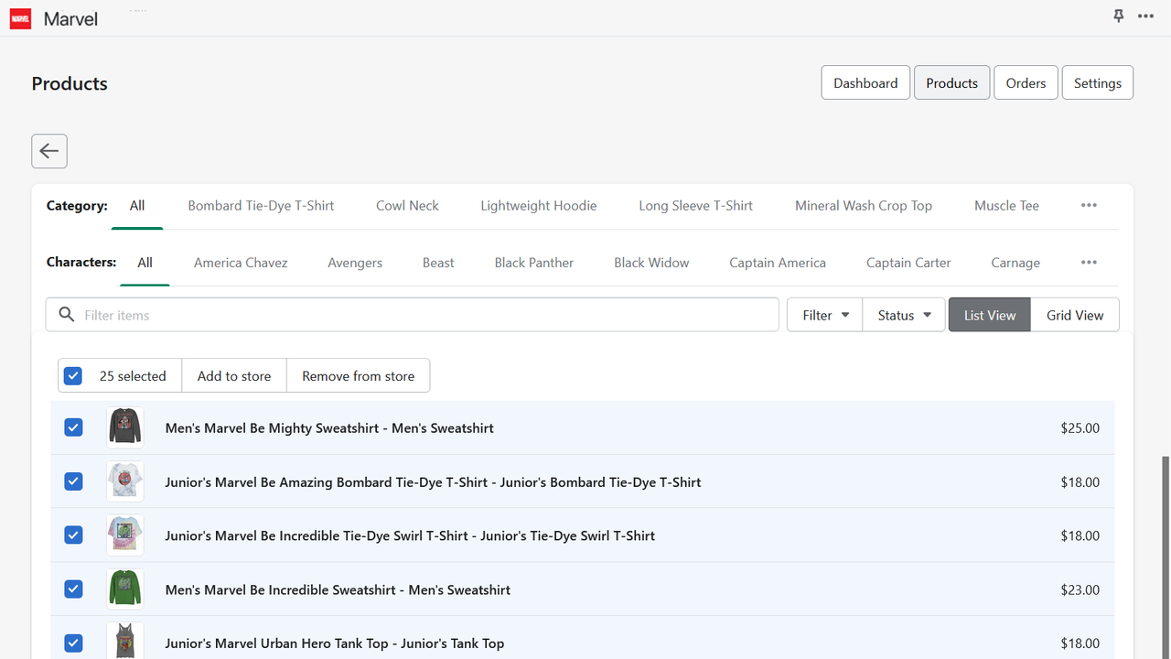Filter by Mineral Wash Crop Top category
Viewport: 1171px width, 659px height.
point(864,206)
